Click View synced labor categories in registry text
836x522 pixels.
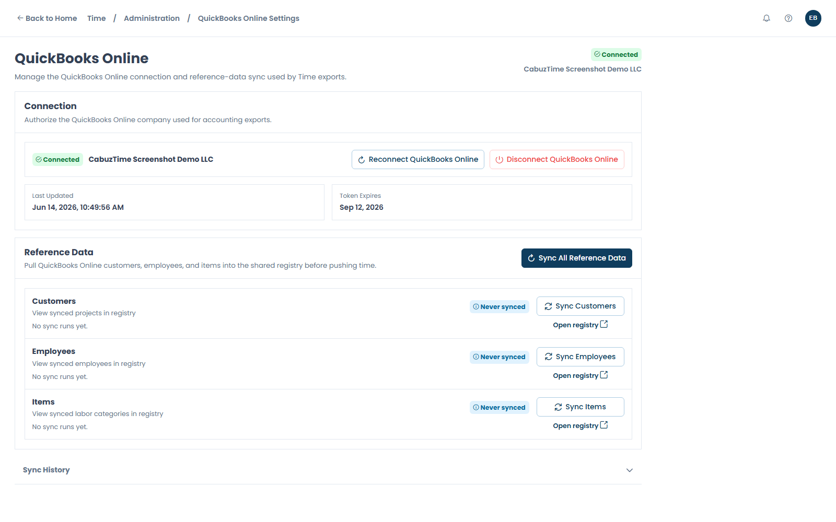click(98, 414)
